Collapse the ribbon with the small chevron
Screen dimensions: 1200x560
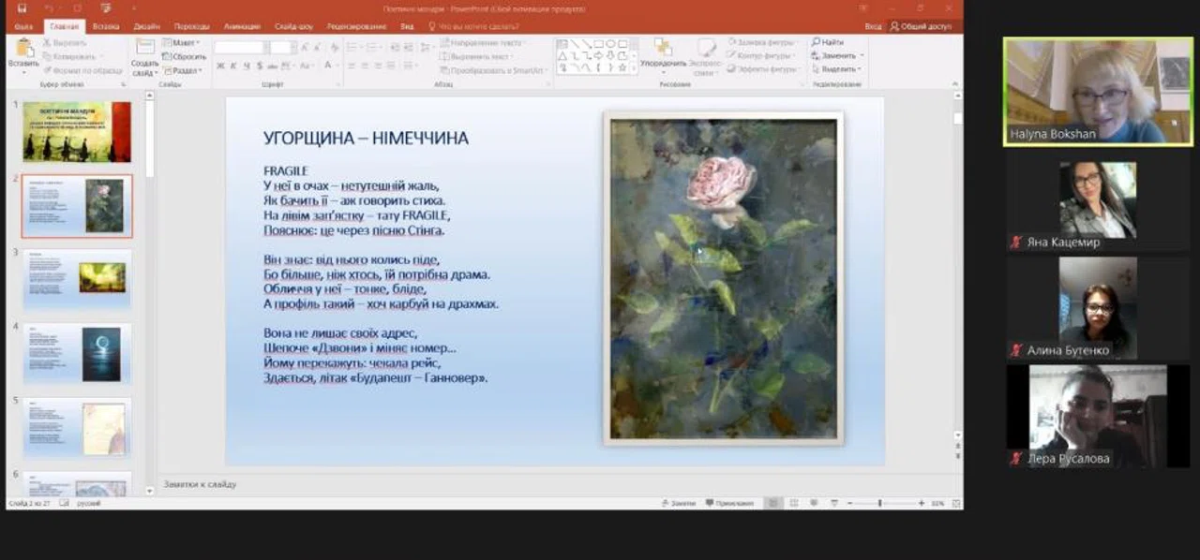[x=956, y=83]
